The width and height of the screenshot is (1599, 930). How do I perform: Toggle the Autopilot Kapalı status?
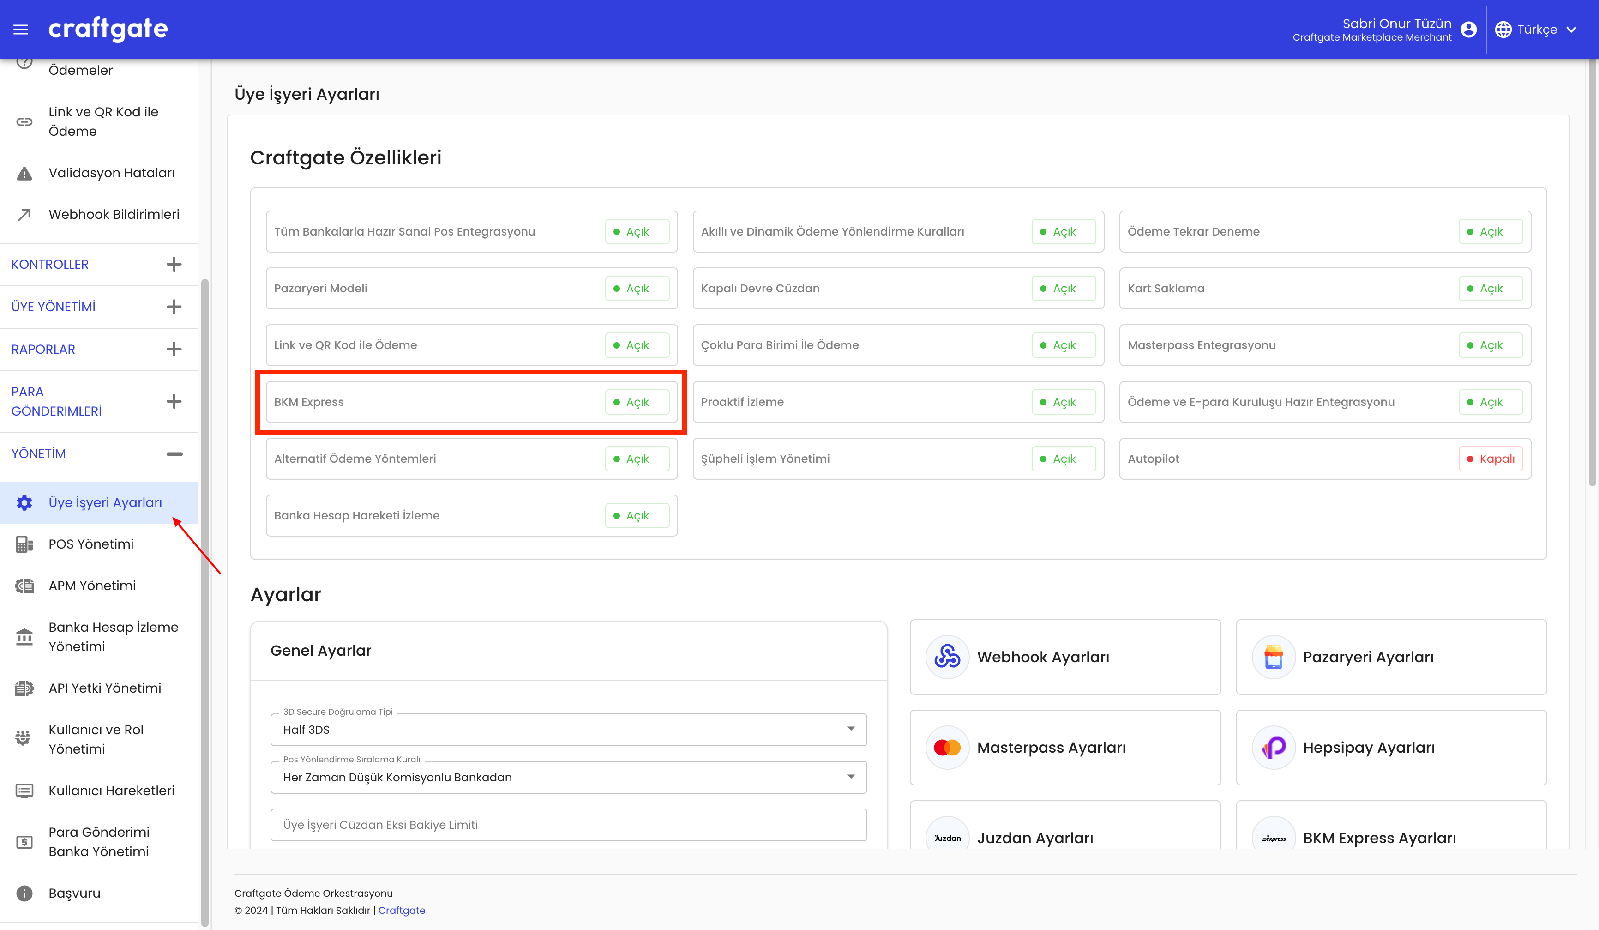[1491, 459]
